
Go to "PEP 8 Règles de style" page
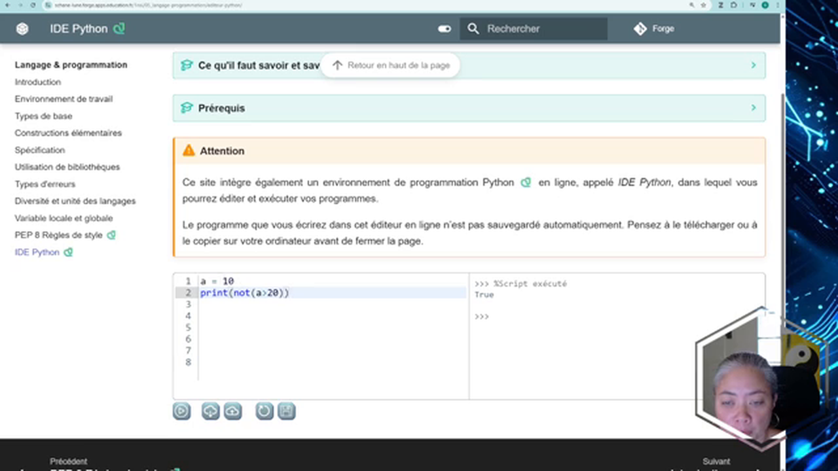click(x=59, y=235)
